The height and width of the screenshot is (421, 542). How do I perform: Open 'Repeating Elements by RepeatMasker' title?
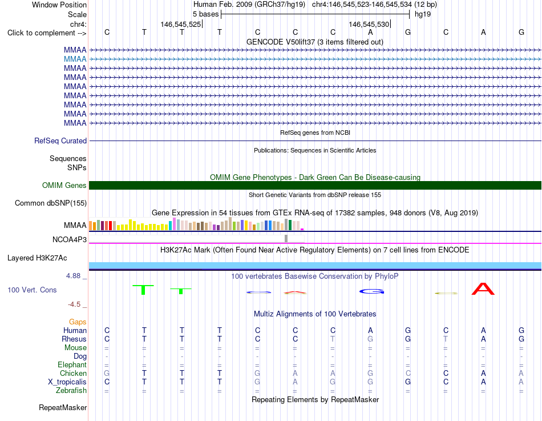(316, 399)
